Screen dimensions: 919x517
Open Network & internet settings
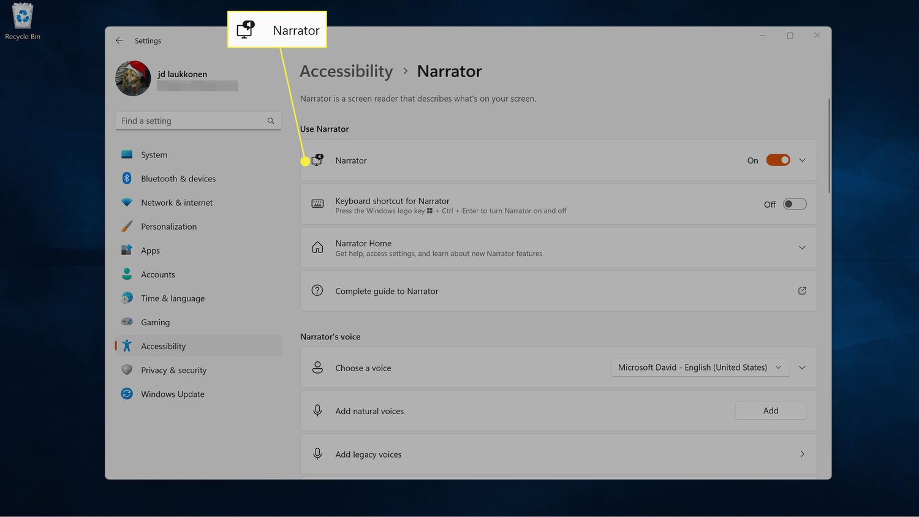[x=199, y=202]
